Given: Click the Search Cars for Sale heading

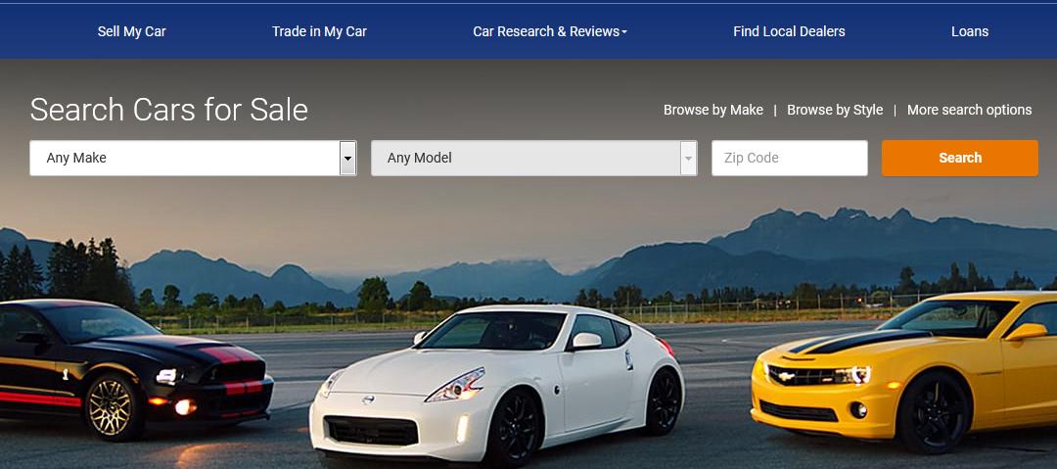Looking at the screenshot, I should pos(169,110).
